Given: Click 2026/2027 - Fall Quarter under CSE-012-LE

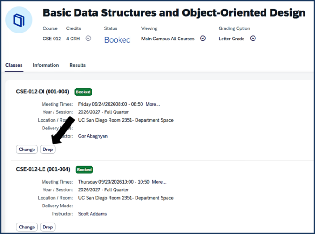Looking at the screenshot, I should [x=103, y=190].
